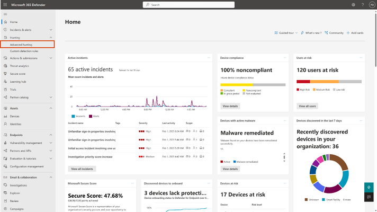Click the Home icon in sidebar
The width and height of the screenshot is (377, 212).
click(5, 22)
